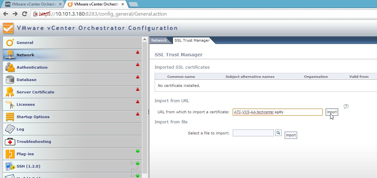Open the Log section in sidebar

(20, 129)
